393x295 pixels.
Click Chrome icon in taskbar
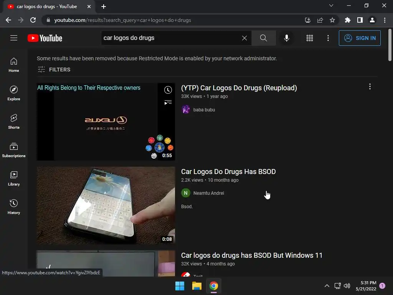pos(214,286)
